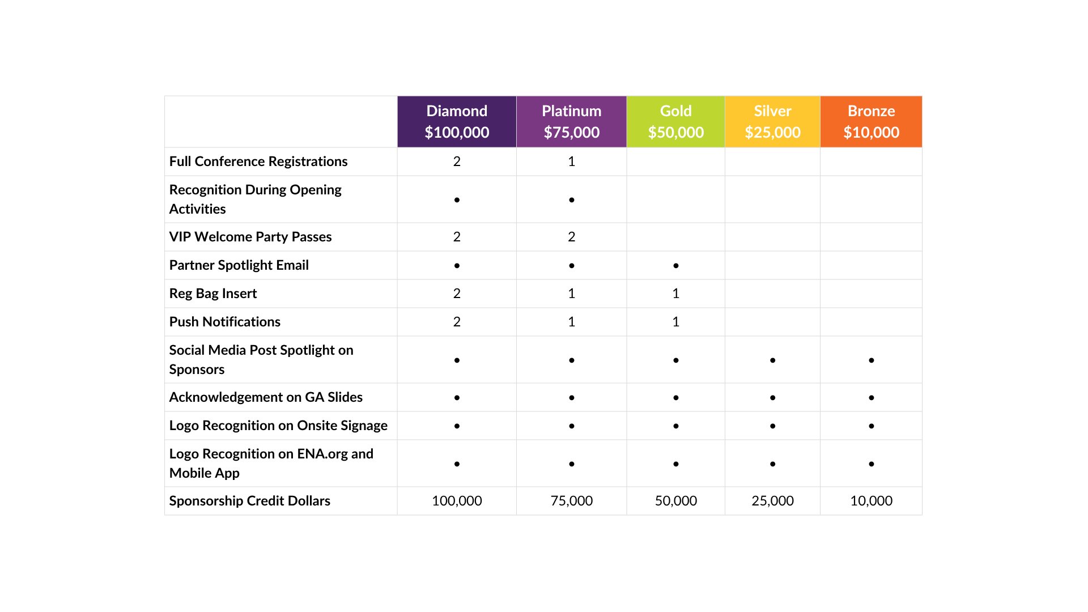Click Platinum Reg Bag Insert value 1

571,294
